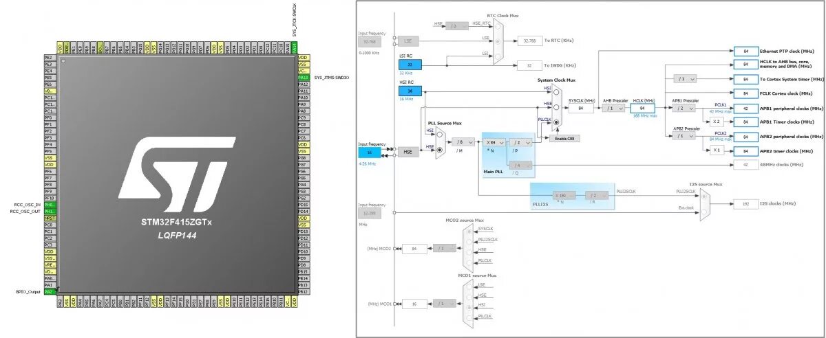
Task: Click the PA13 pin labeled SYS_JTMS-SWDIO
Action: tap(303, 78)
